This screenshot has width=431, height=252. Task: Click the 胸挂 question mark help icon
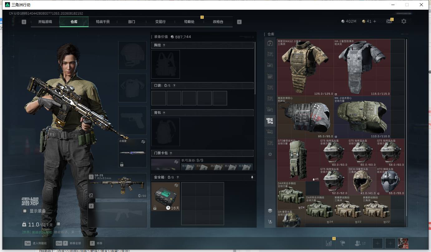pyautogui.click(x=164, y=45)
